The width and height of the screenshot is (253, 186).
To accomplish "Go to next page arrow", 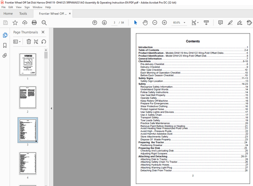I will click(104, 22).
